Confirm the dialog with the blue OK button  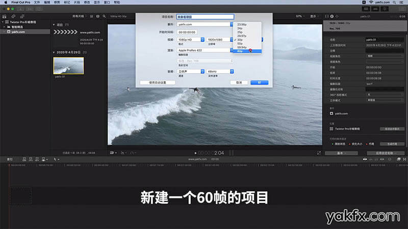click(259, 82)
